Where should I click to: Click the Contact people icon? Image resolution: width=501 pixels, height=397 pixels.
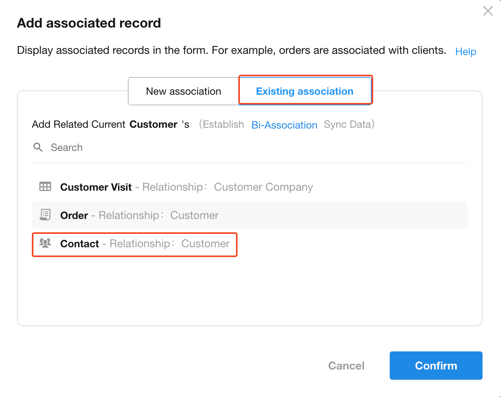point(45,243)
